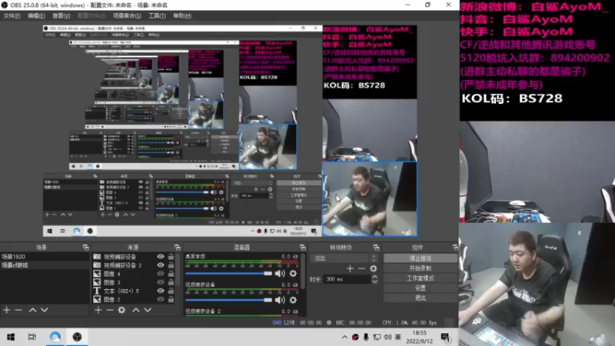The height and width of the screenshot is (346, 615).
Task: Show hidden 图像 4 source
Action: 161,274
